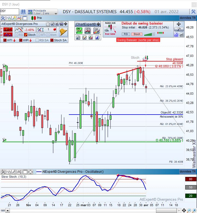
Task: Enable the Mom checkbox
Action: coord(48,35)
